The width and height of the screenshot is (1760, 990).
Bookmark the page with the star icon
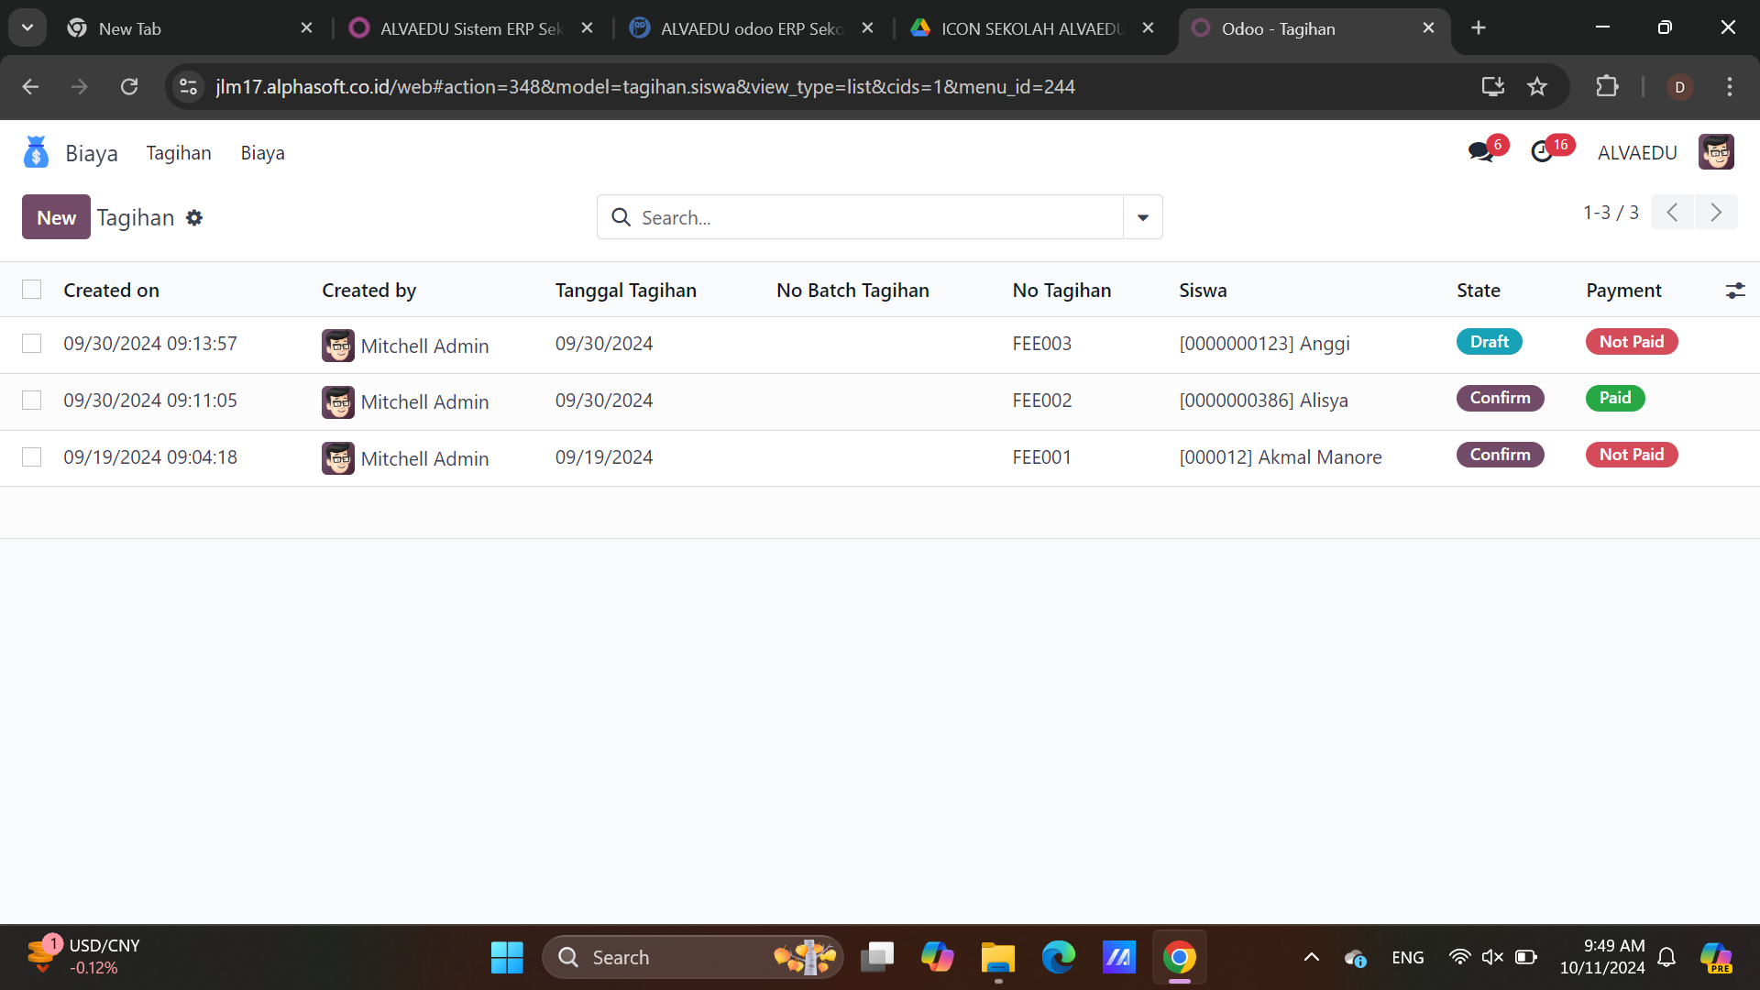[x=1537, y=87]
